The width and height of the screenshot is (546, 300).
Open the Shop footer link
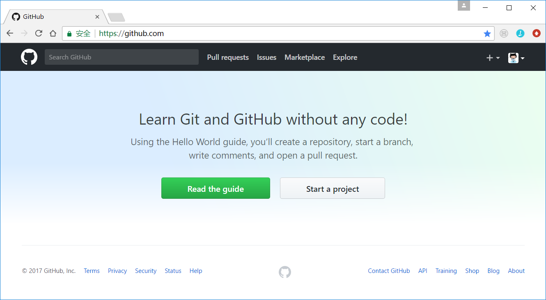[x=472, y=271]
